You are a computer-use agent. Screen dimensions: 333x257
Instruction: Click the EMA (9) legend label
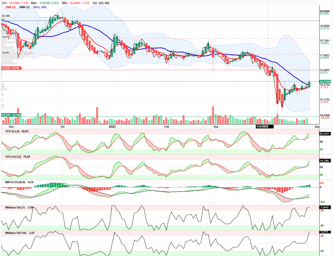[10, 7]
